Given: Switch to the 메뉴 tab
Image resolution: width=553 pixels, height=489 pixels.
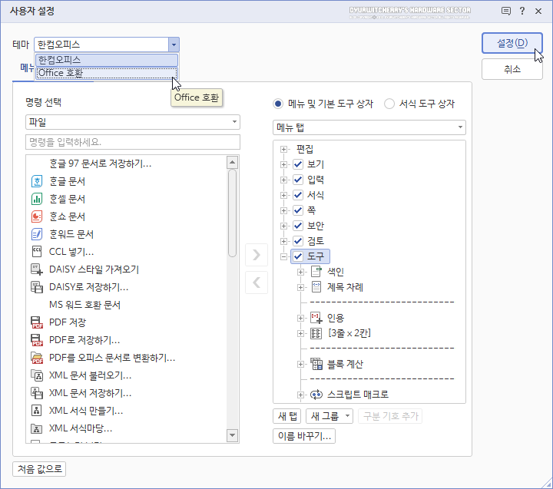Looking at the screenshot, I should (x=26, y=68).
